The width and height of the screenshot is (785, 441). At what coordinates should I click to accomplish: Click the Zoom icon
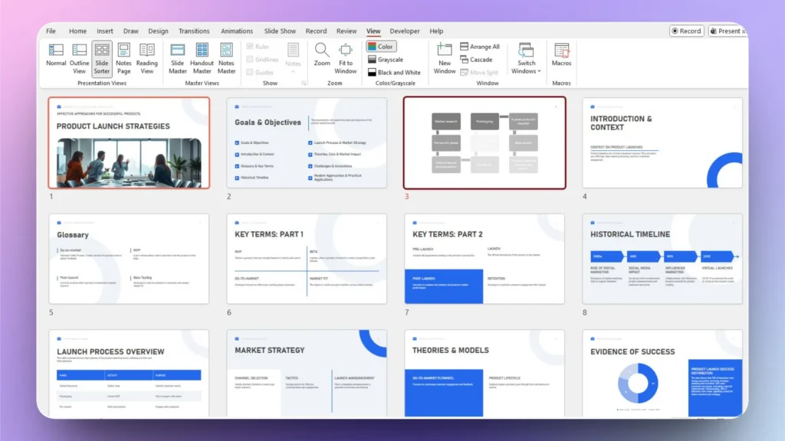322,57
